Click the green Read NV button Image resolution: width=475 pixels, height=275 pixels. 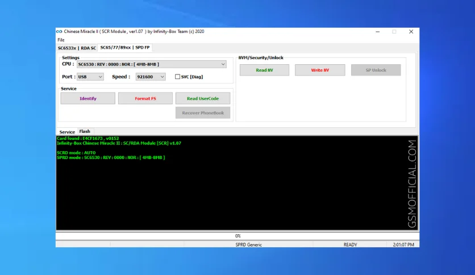(264, 70)
